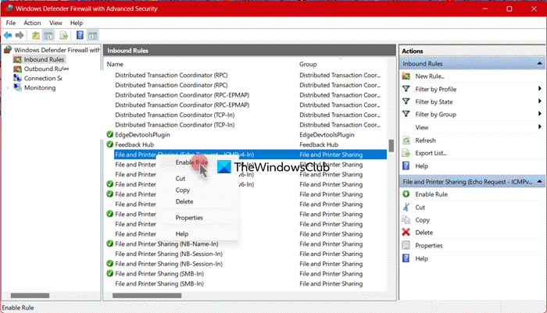
Task: Choose Properties from the context menu
Action: click(x=189, y=218)
